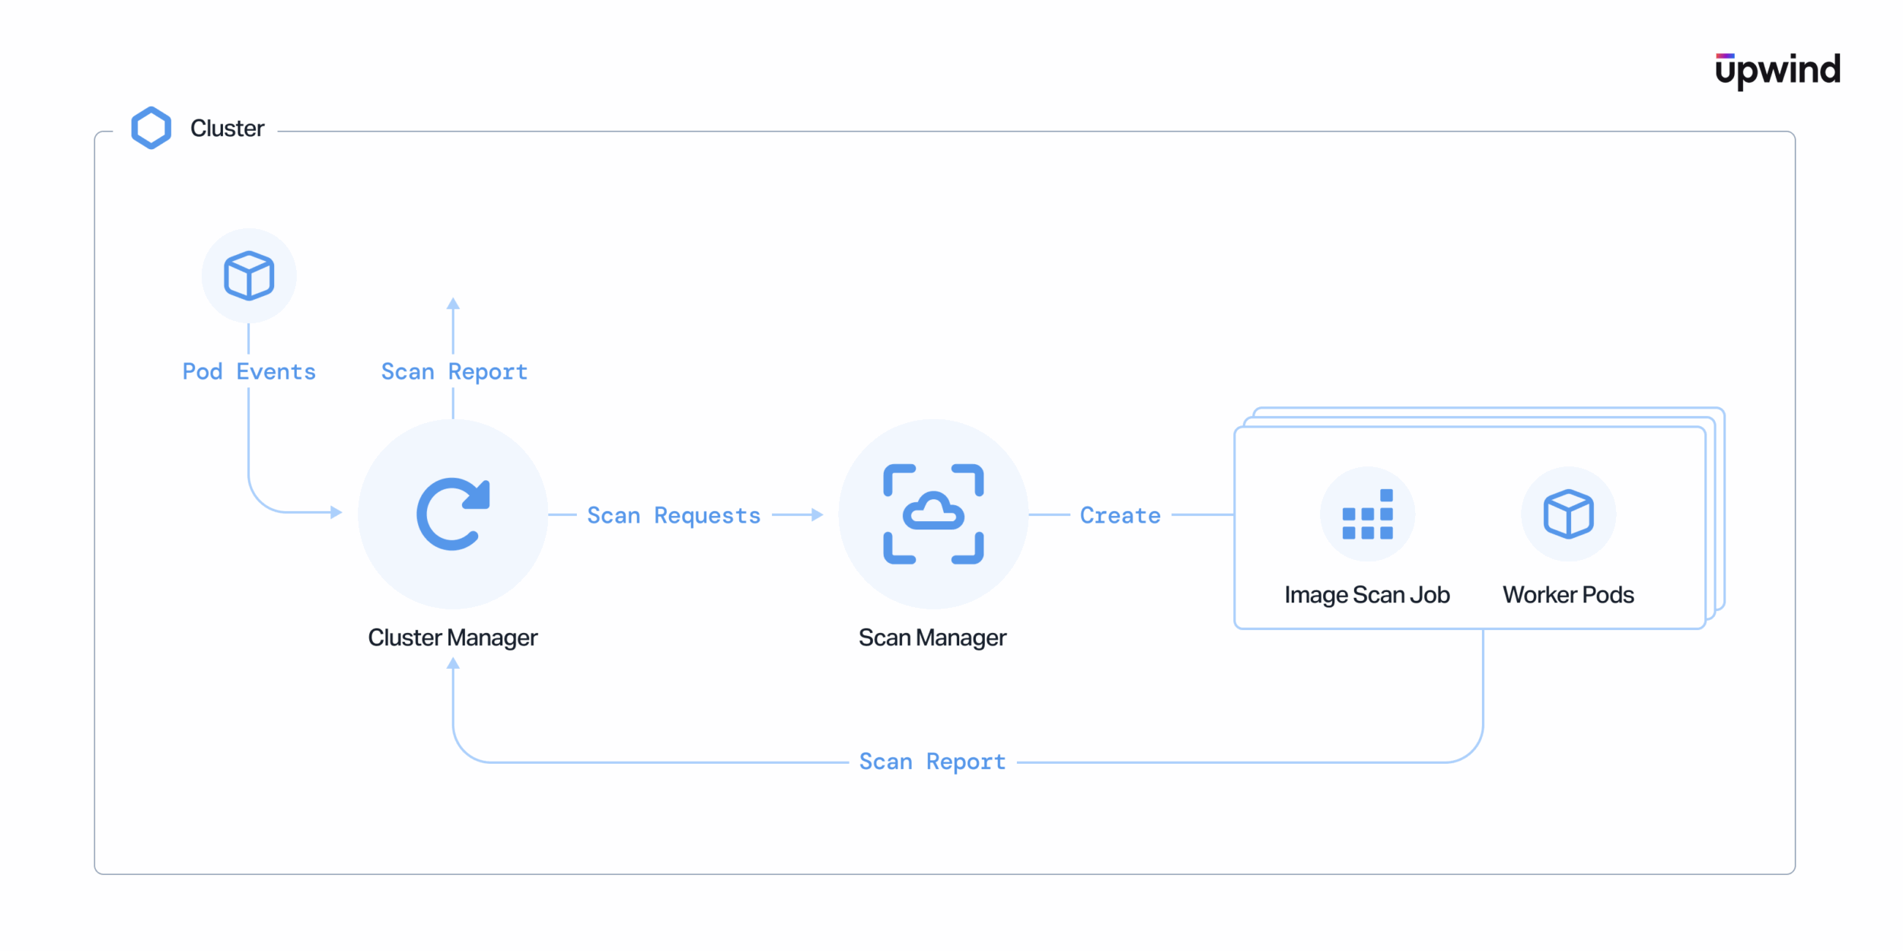Click the arrowhead after Scan Requests
1903x951 pixels.
tap(818, 515)
